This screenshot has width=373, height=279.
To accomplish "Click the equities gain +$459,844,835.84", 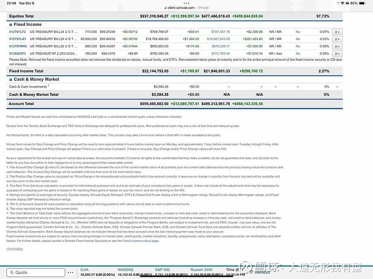I will [248, 16].
